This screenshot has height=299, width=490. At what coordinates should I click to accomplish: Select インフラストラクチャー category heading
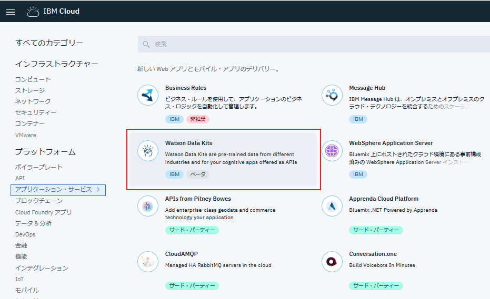[56, 64]
